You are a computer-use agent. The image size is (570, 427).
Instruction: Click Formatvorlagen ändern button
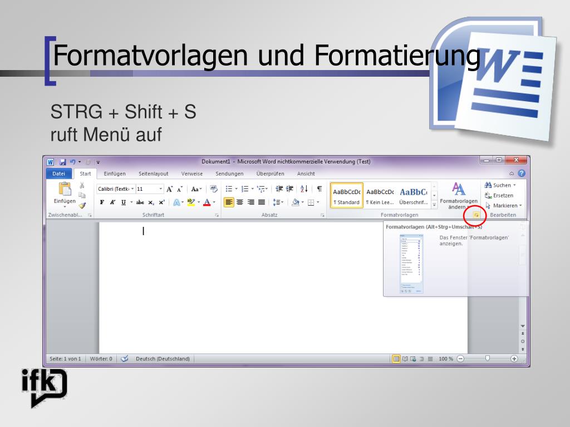pos(459,196)
